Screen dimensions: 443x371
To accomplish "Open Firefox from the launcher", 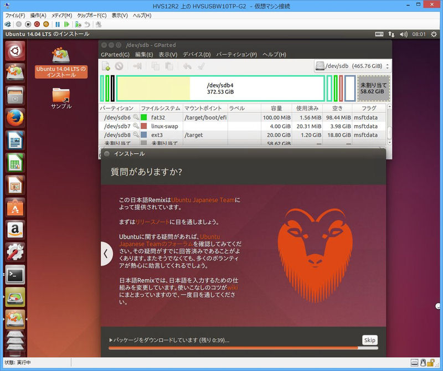I will (x=16, y=118).
